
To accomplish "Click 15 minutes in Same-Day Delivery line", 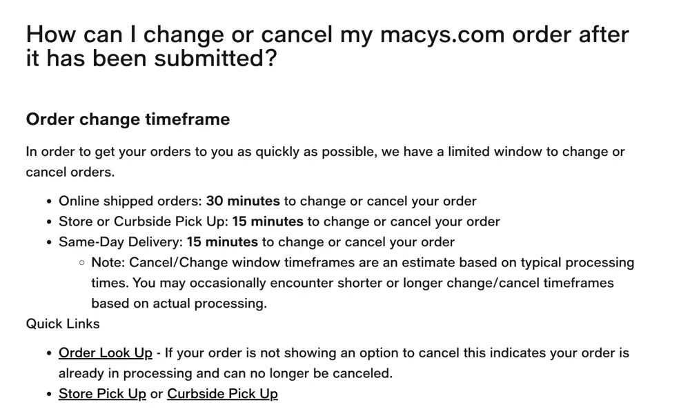I will click(x=222, y=242).
